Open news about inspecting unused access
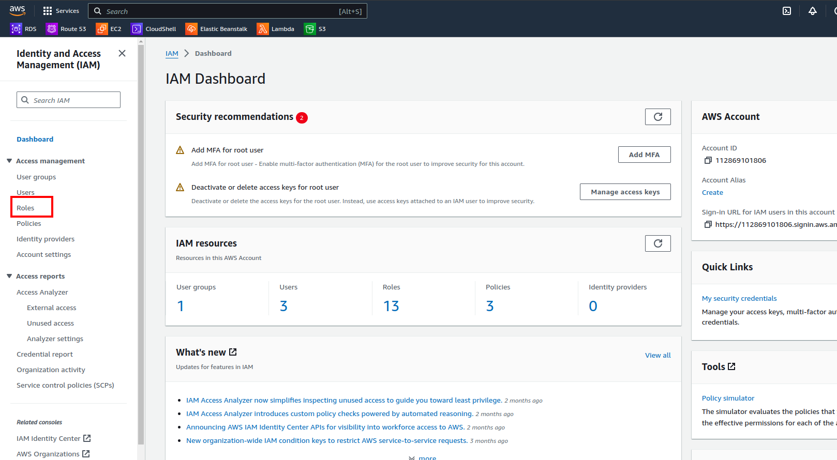The height and width of the screenshot is (460, 837). coord(344,400)
